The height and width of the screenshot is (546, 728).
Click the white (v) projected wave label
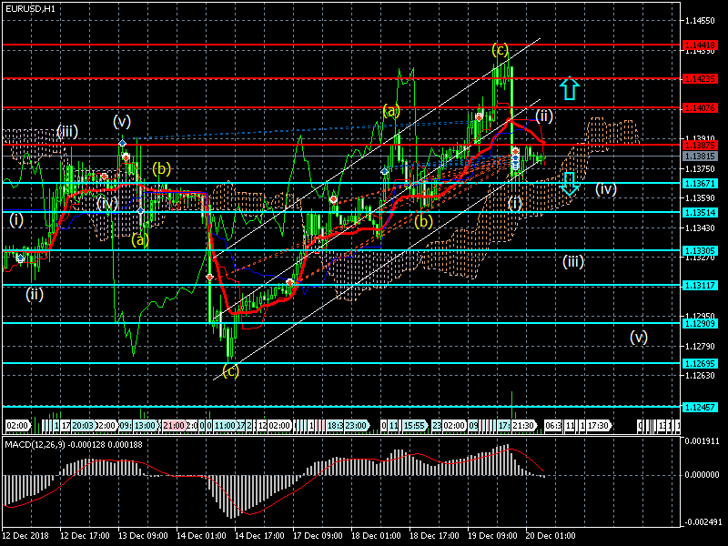[x=639, y=337]
